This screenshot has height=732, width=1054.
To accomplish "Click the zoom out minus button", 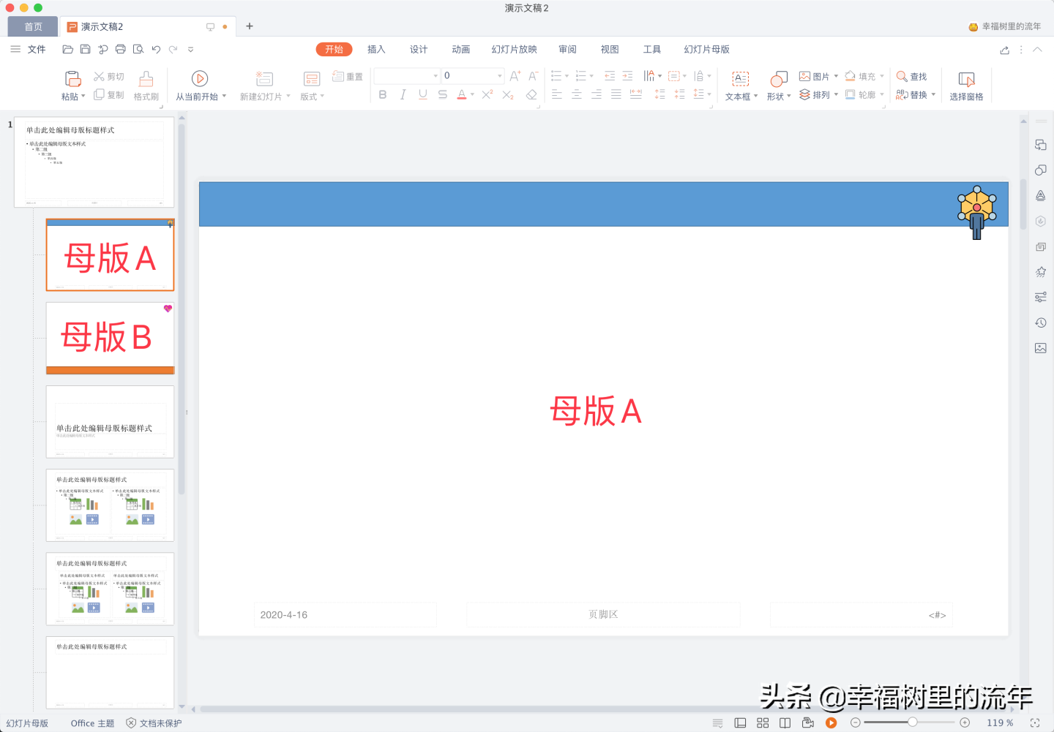I will click(856, 722).
